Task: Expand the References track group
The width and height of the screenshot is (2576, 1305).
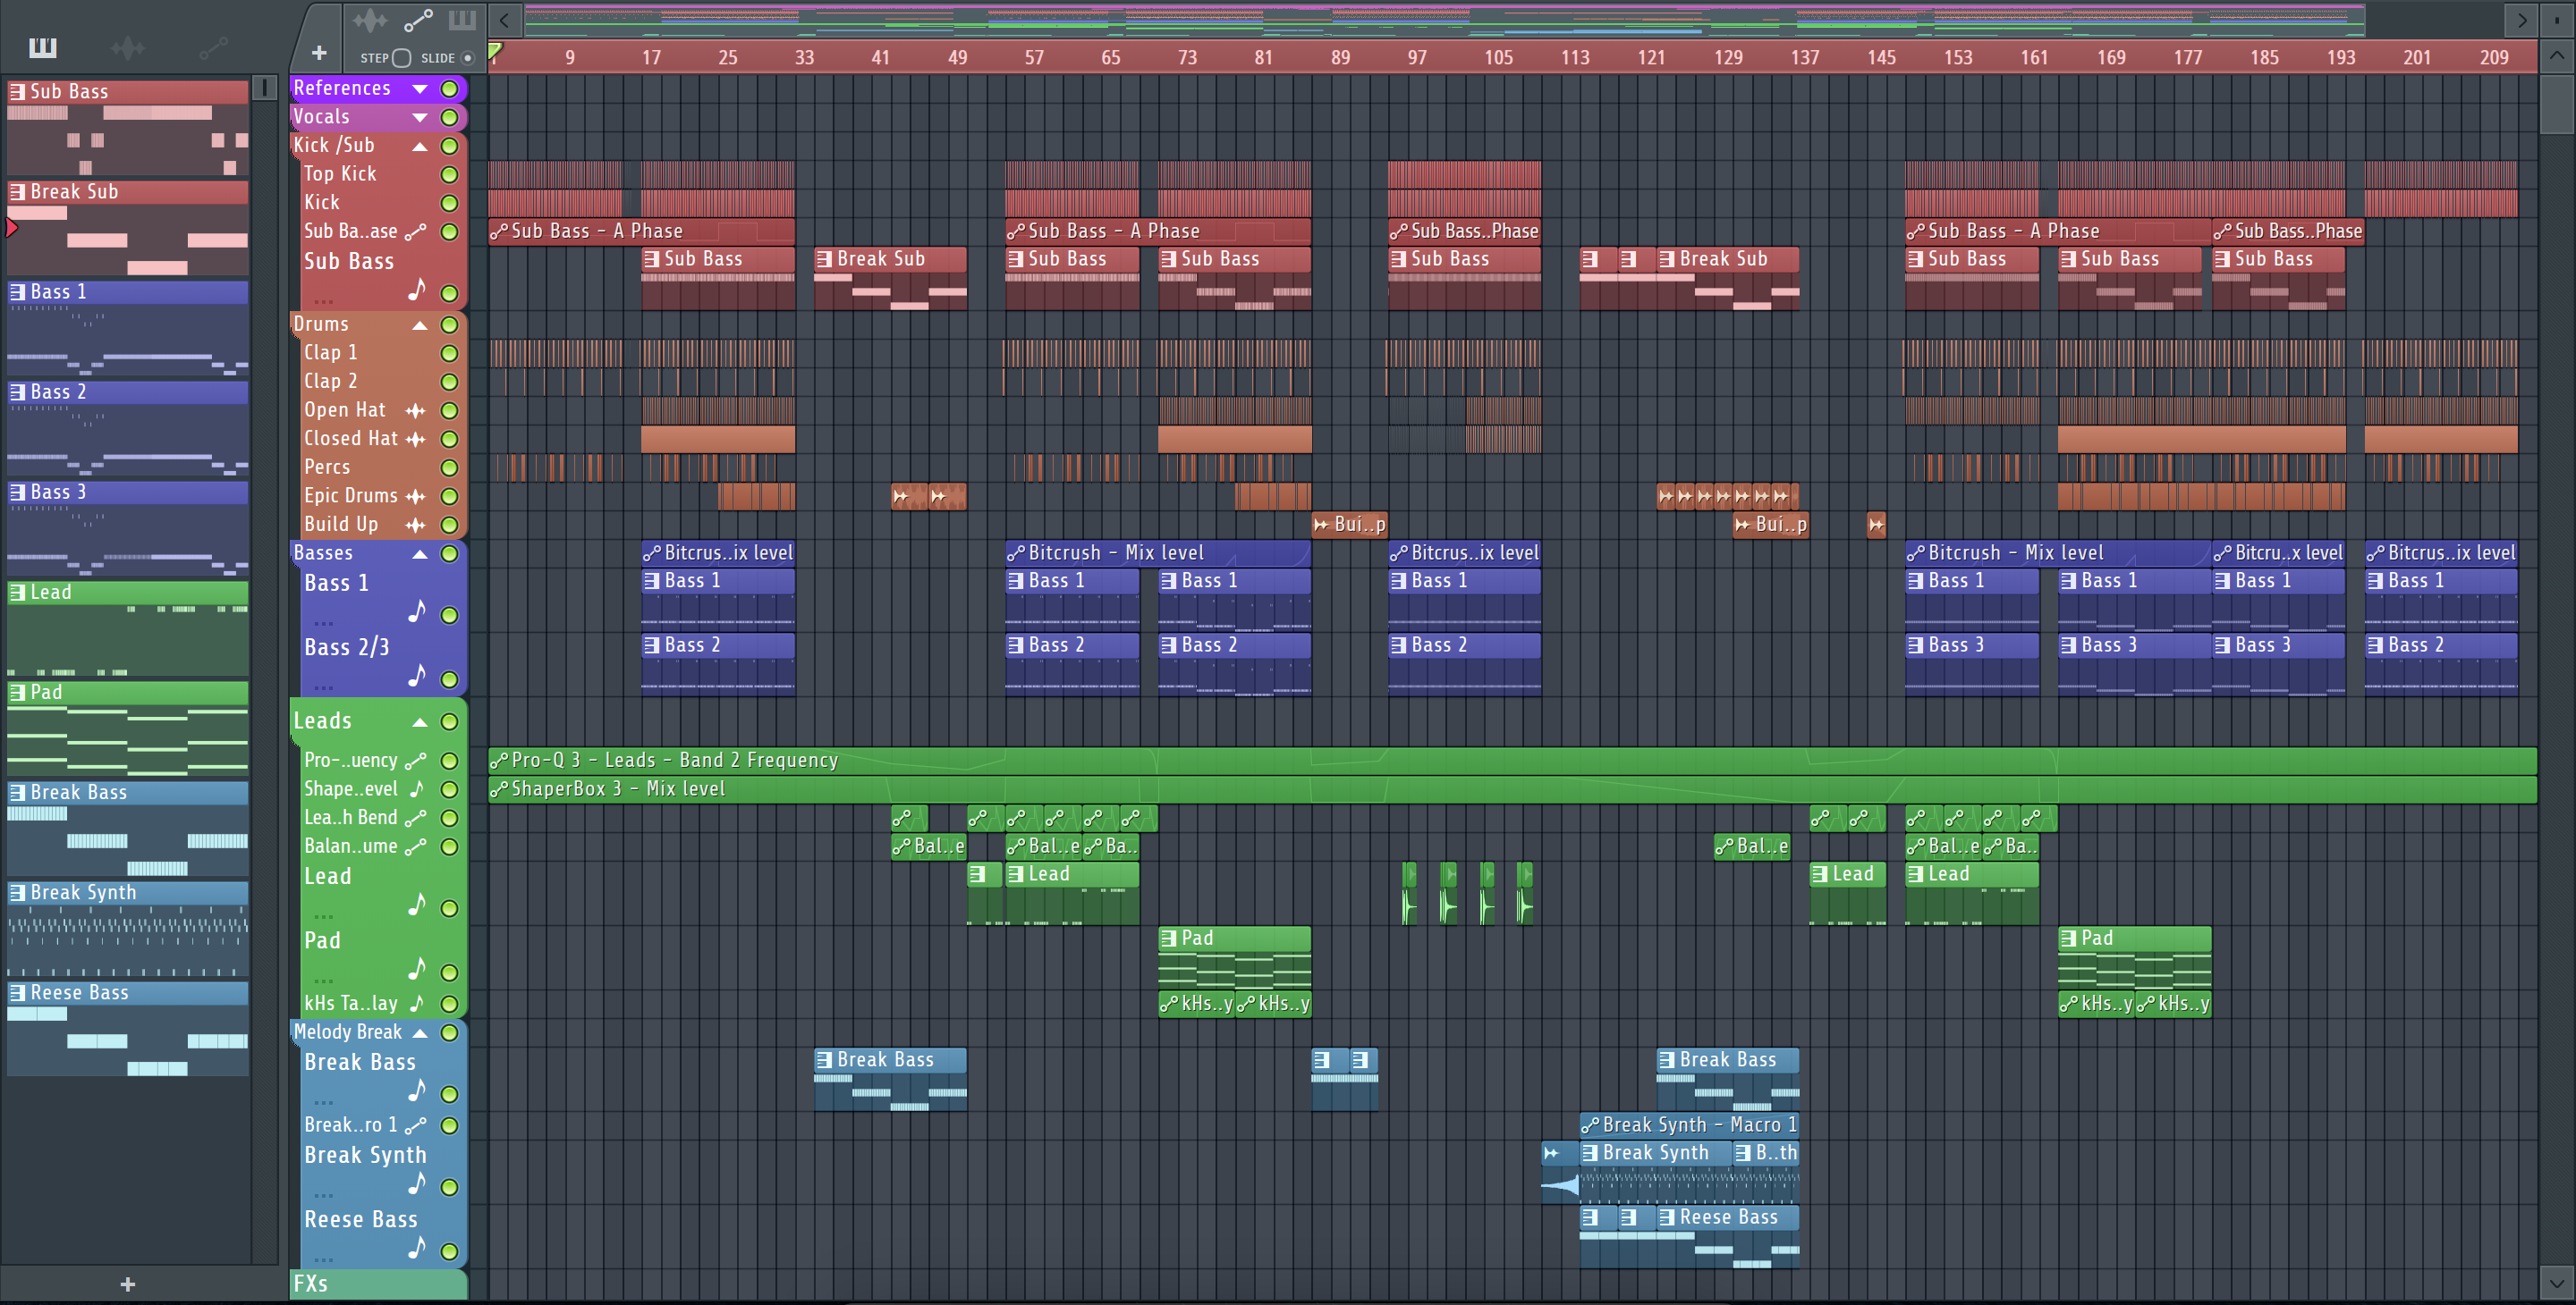Action: pyautogui.click(x=420, y=88)
